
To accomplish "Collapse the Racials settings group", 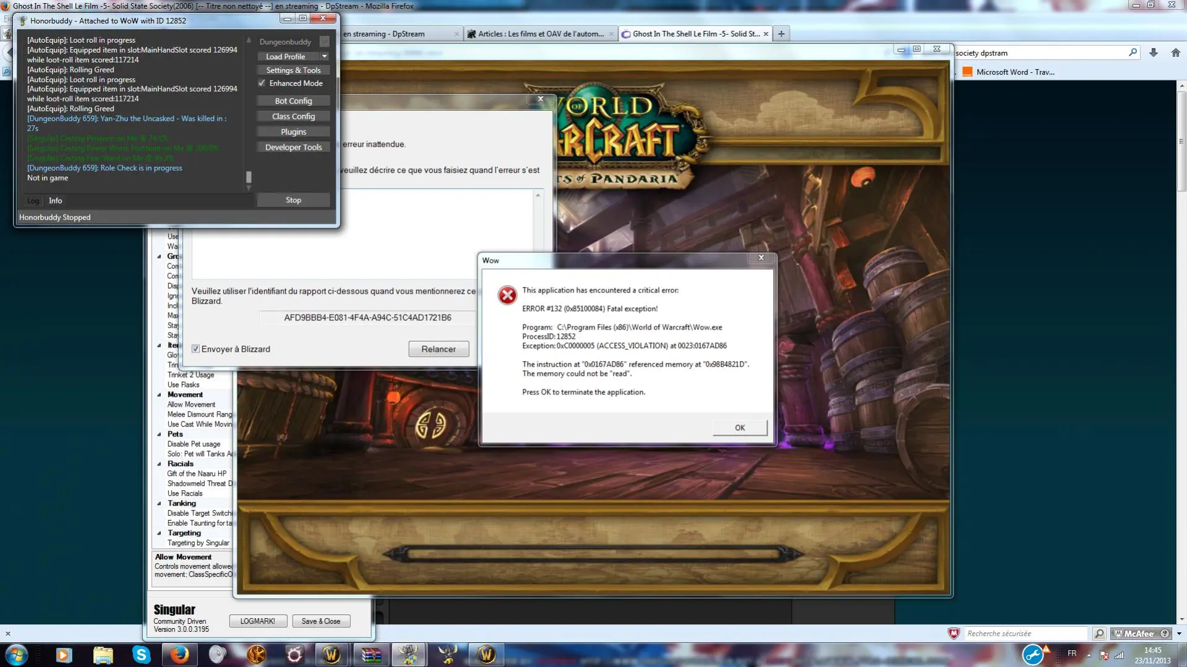I will pyautogui.click(x=160, y=464).
